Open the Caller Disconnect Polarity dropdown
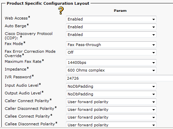This screenshot has height=129, width=173. click(x=111, y=110)
